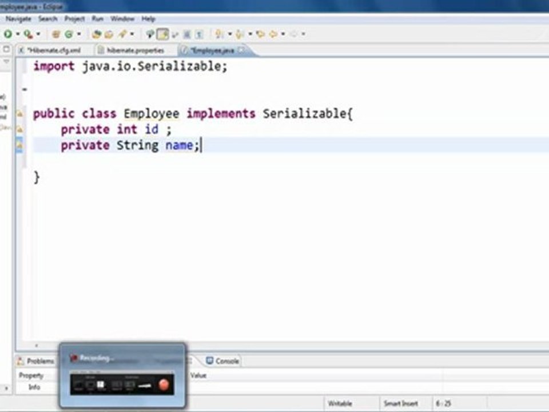
Task: Select the Info row in Properties view
Action: [x=34, y=387]
